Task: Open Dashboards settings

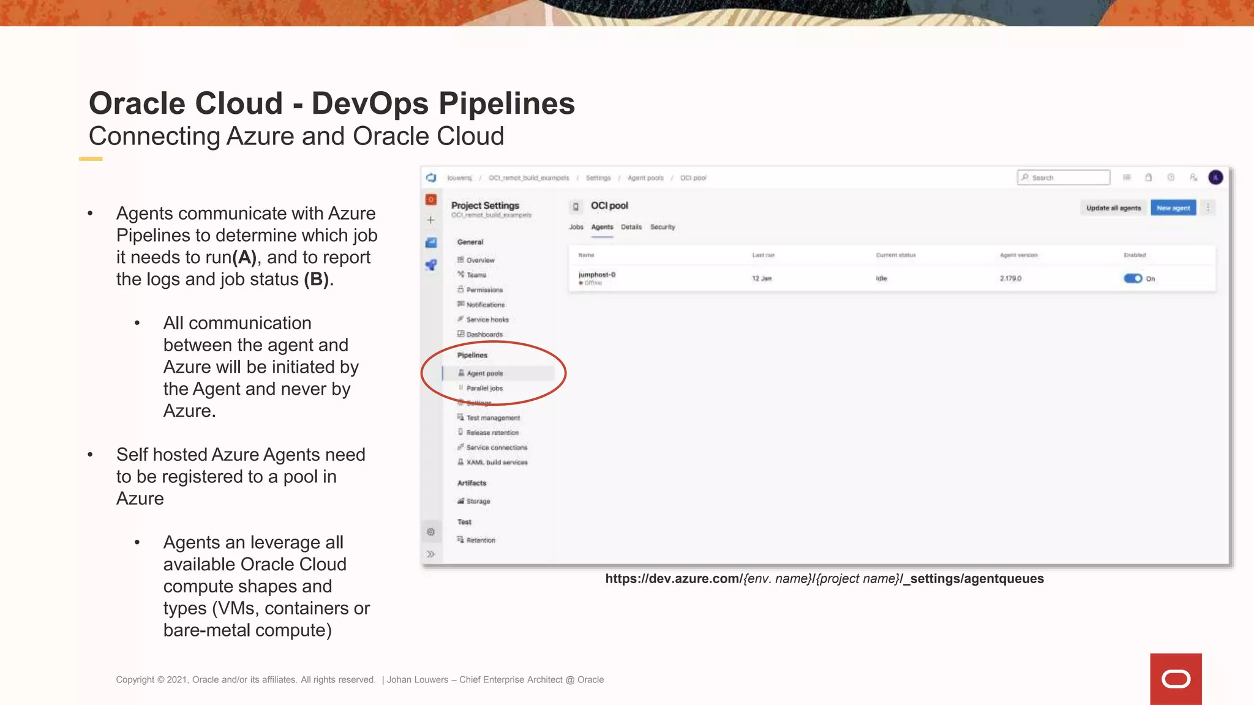Action: (x=484, y=335)
